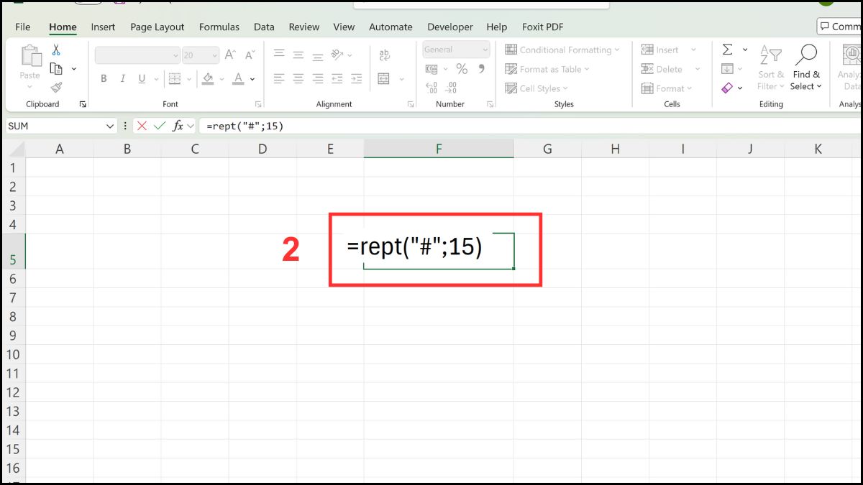Select the Increase Decimal icon
This screenshot has width=863, height=485.
[x=431, y=86]
